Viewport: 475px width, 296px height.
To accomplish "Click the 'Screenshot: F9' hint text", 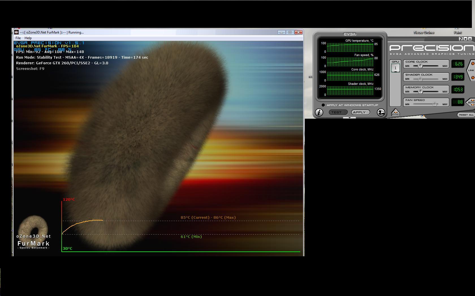I will coord(30,69).
